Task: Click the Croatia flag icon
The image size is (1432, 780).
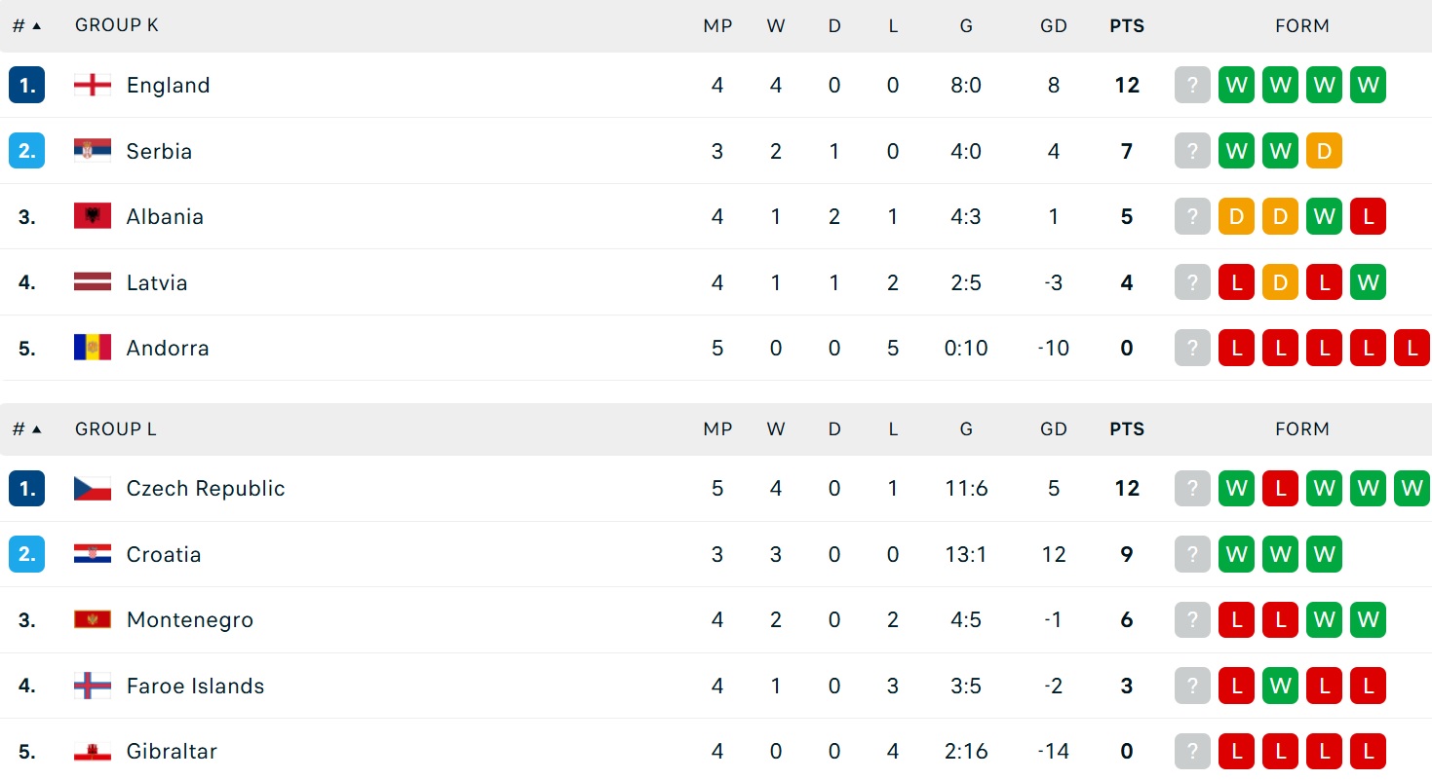Action: pos(93,554)
